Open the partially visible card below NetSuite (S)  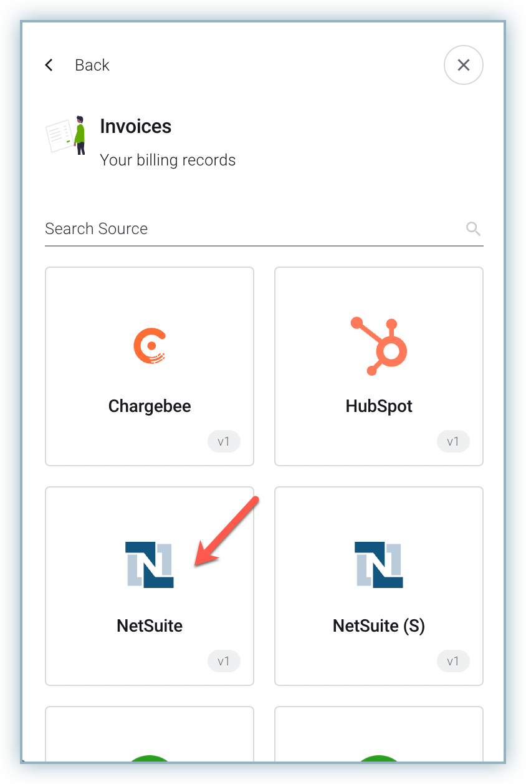[379, 735]
